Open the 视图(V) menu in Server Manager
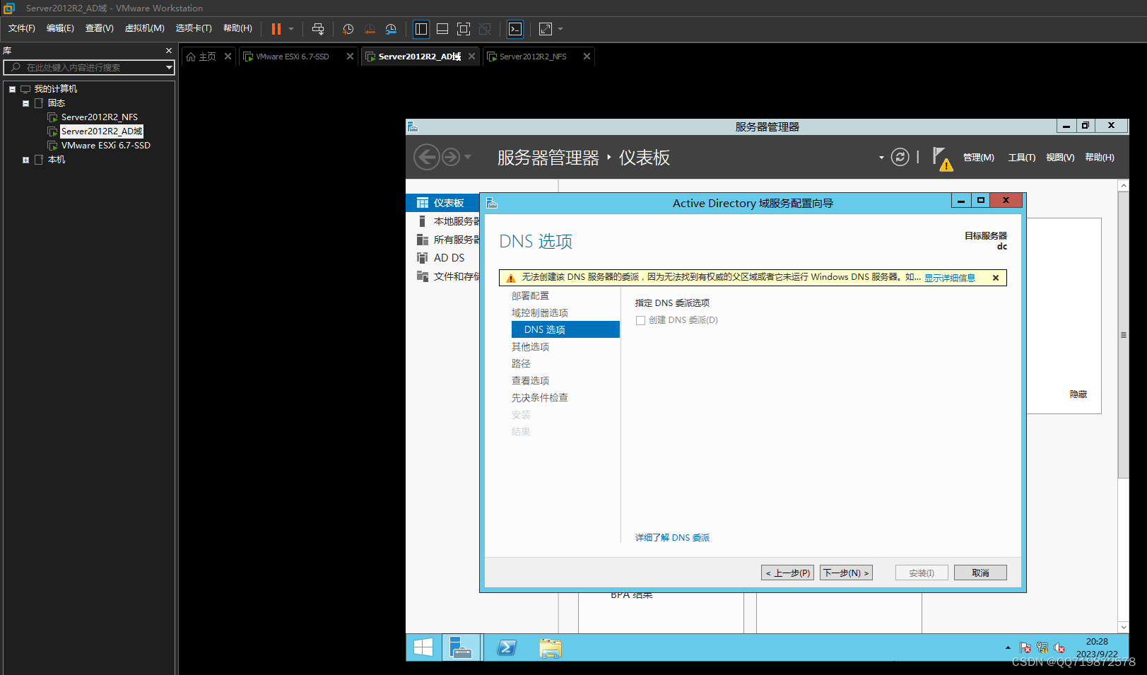The width and height of the screenshot is (1147, 675). [x=1060, y=158]
